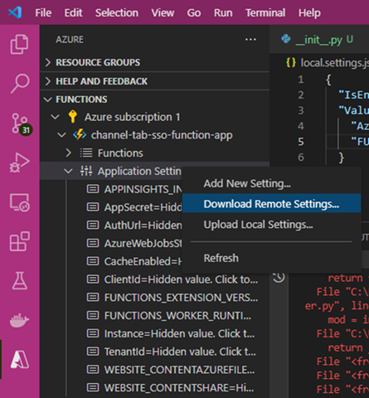Choose Upload Local Settings... from context menu
Screen dimensions: 369x398
coord(271,225)
